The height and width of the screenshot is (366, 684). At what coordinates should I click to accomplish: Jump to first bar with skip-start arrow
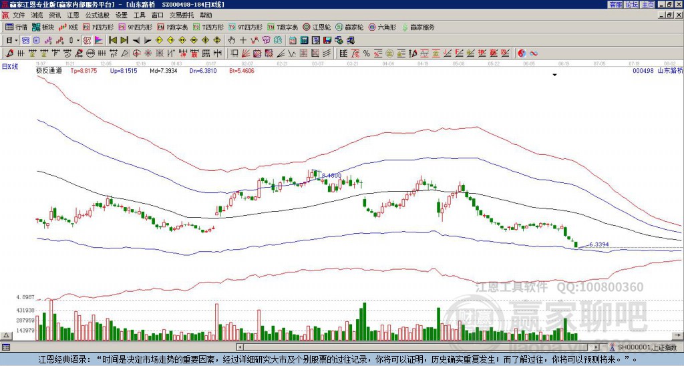(112, 41)
